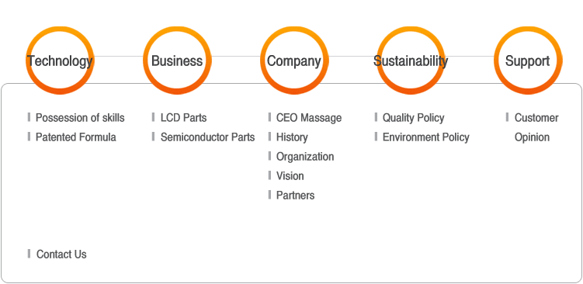Screen dimensions: 583x284
Task: Go to the Contact Us page
Action: pos(61,255)
